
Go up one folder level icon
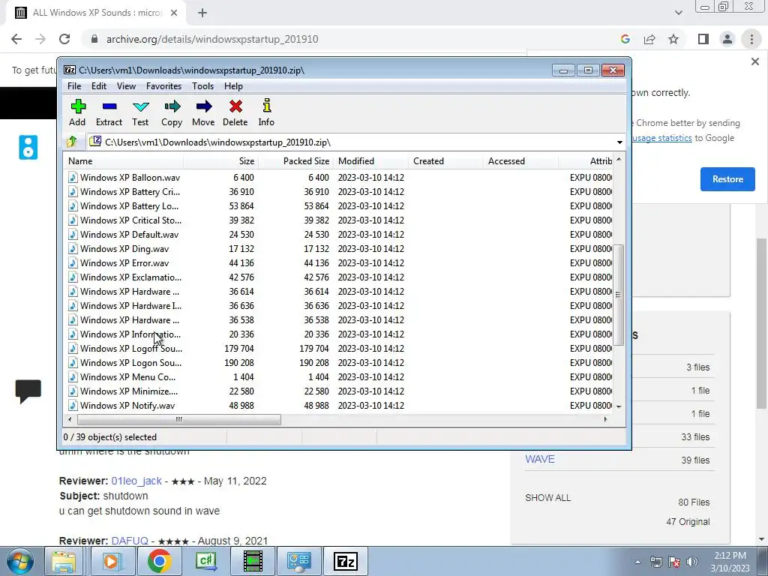(x=72, y=142)
